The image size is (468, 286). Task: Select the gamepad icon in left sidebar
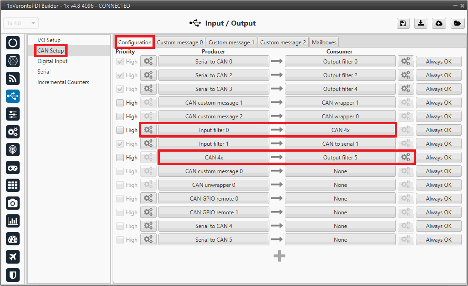pyautogui.click(x=13, y=168)
